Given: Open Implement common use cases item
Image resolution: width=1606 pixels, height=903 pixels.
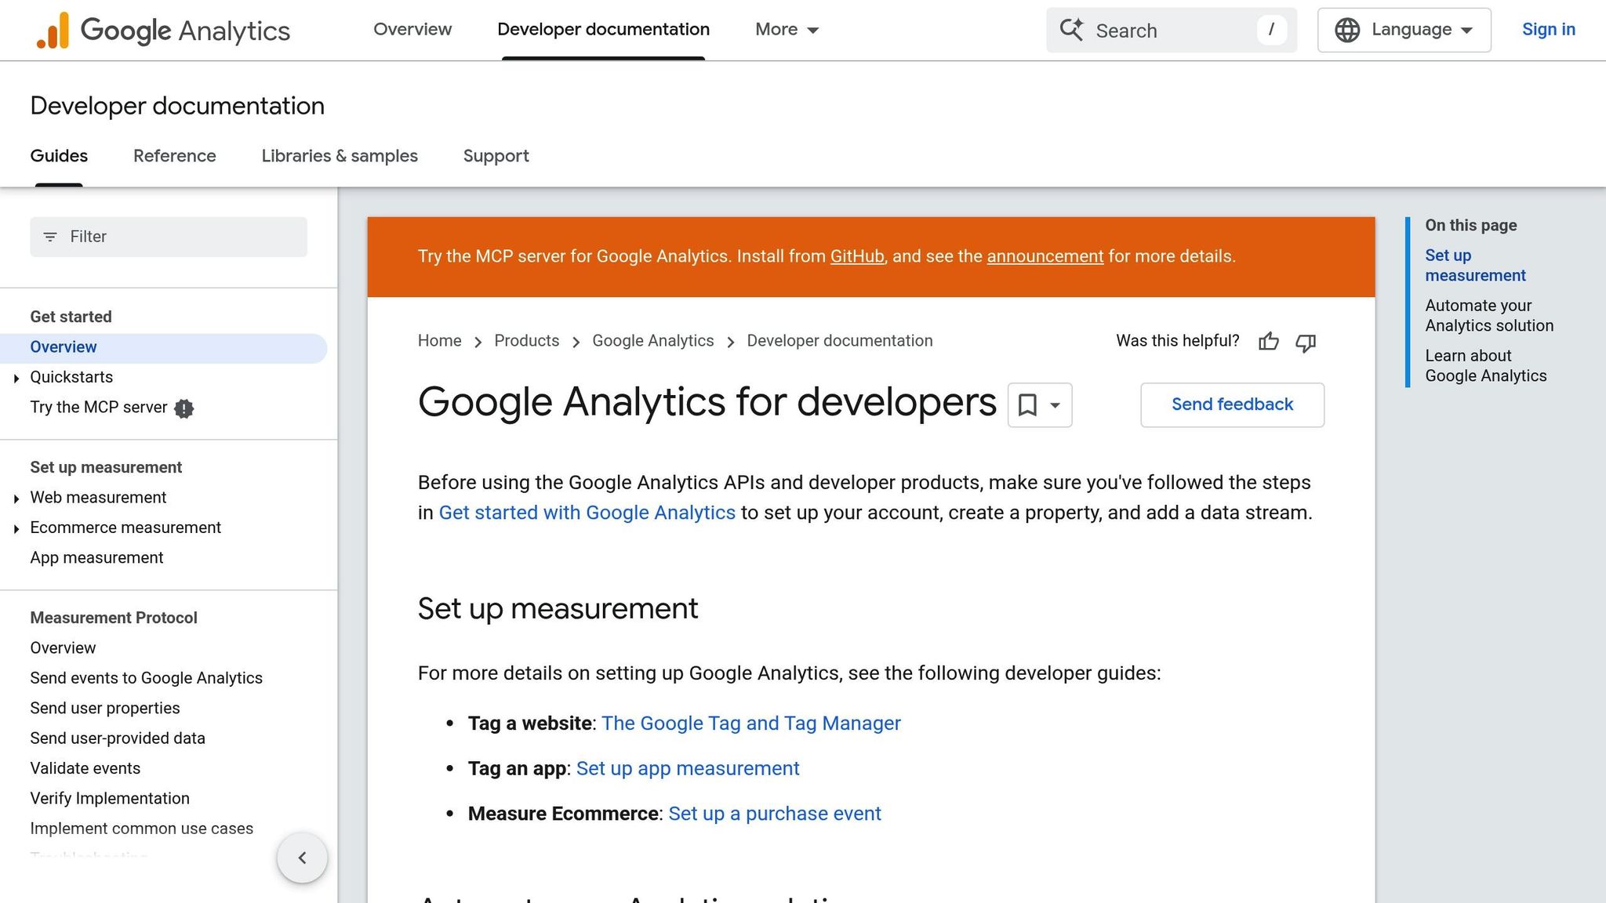Looking at the screenshot, I should [141, 829].
